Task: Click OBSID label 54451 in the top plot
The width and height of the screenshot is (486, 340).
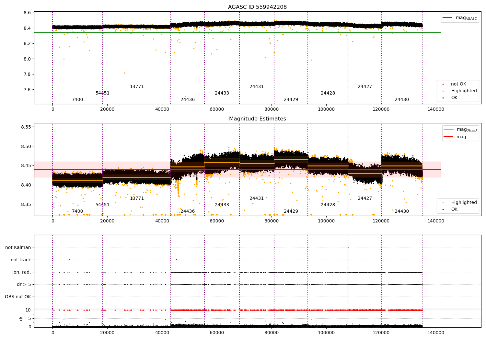Action: [102, 93]
